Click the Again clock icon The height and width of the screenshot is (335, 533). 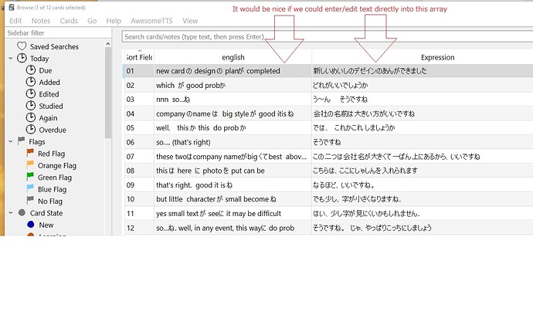tap(31, 117)
